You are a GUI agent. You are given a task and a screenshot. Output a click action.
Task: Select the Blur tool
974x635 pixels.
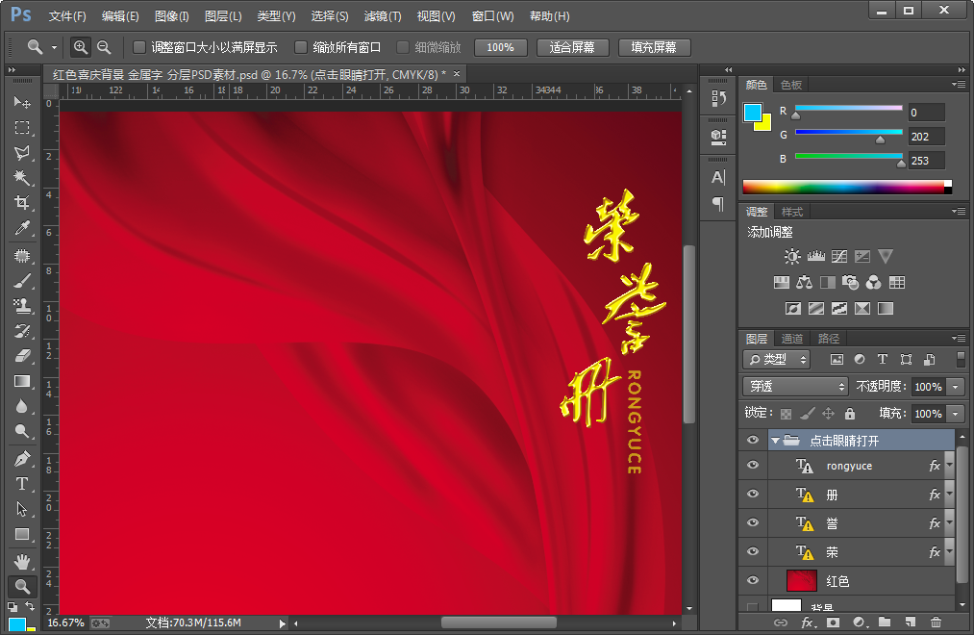(x=22, y=406)
